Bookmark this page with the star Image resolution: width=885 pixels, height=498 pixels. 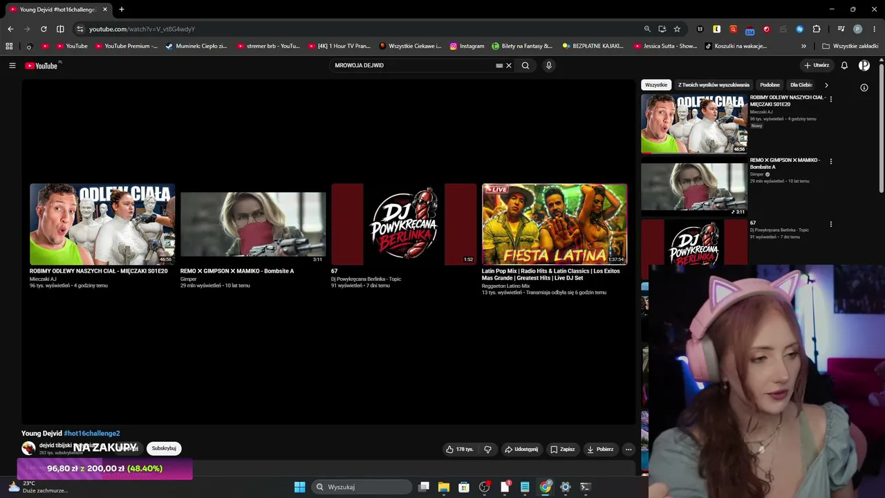[677, 29]
